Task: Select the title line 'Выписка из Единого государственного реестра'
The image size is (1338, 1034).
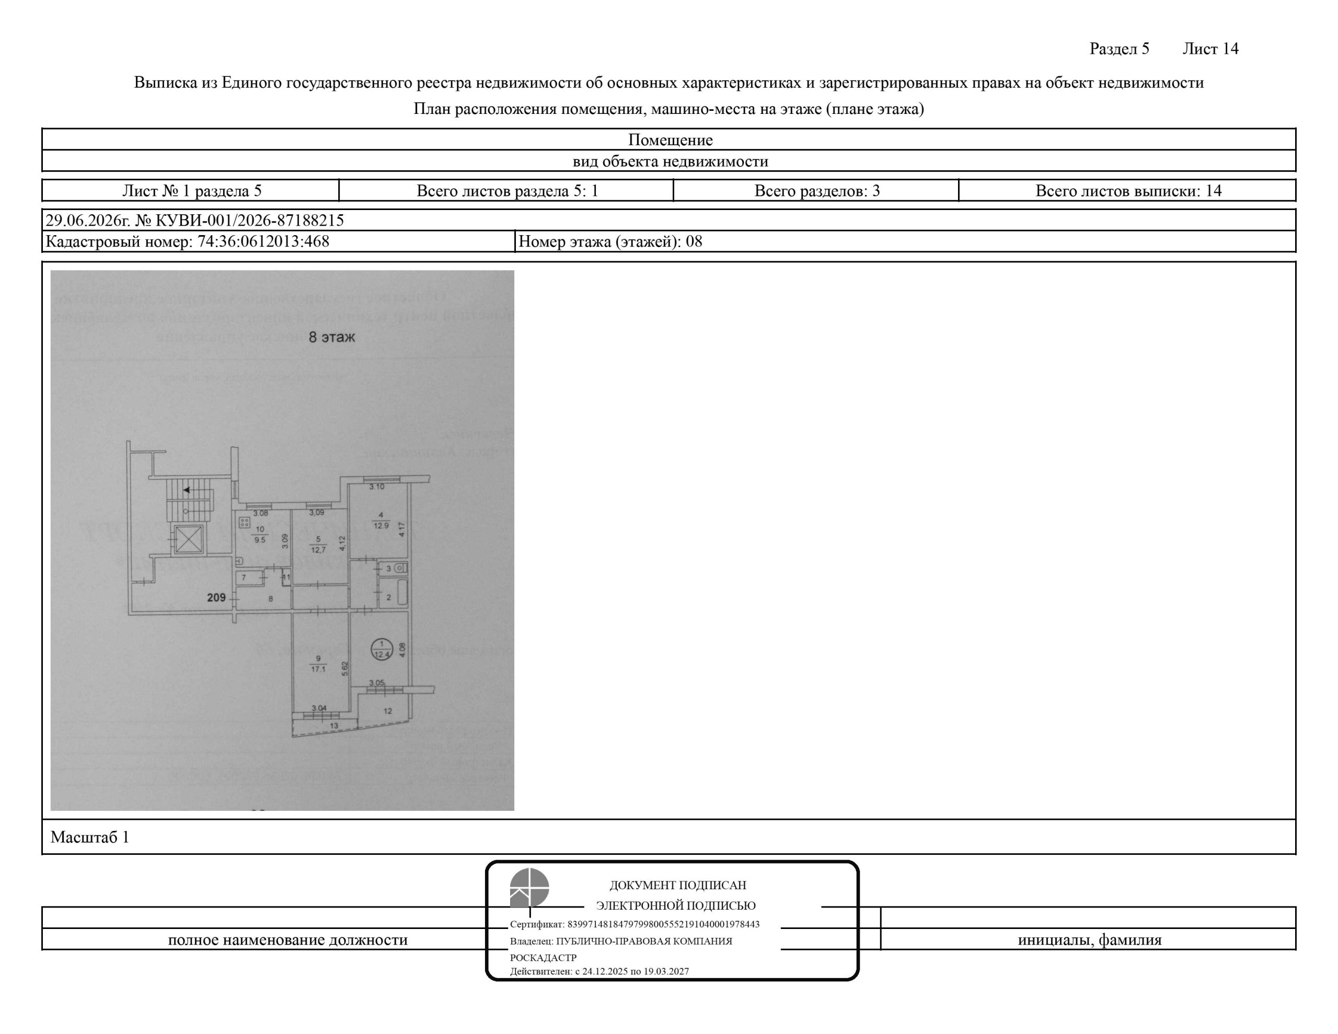Action: point(669,83)
